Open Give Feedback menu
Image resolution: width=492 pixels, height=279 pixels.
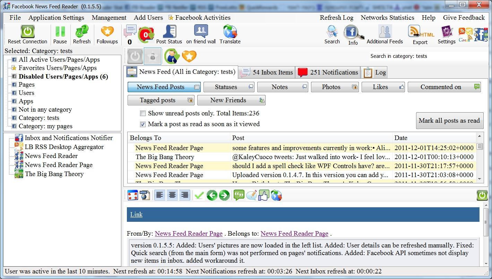point(464,17)
